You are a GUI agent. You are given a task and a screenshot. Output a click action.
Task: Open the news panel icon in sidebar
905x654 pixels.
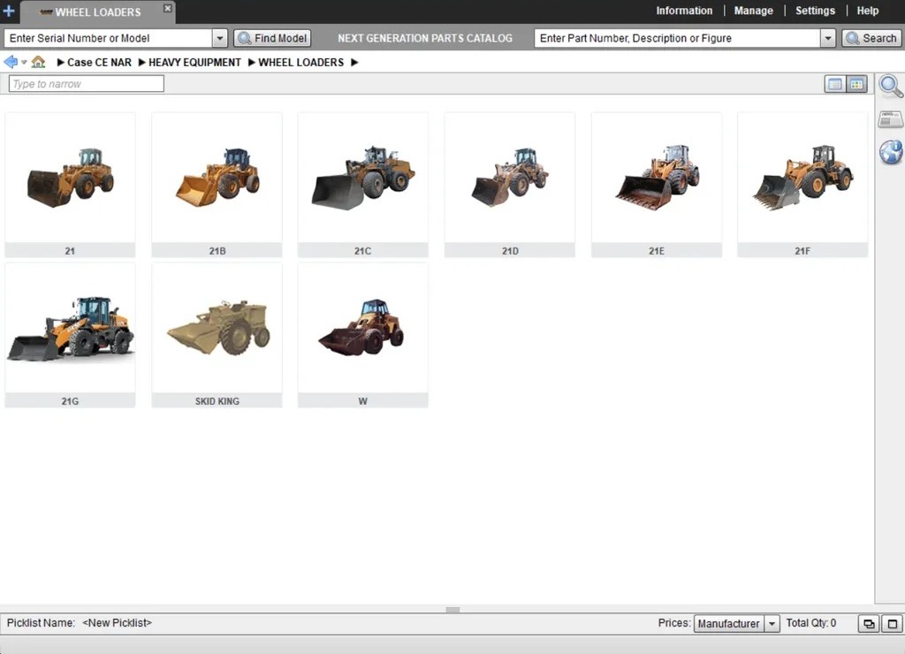[891, 119]
